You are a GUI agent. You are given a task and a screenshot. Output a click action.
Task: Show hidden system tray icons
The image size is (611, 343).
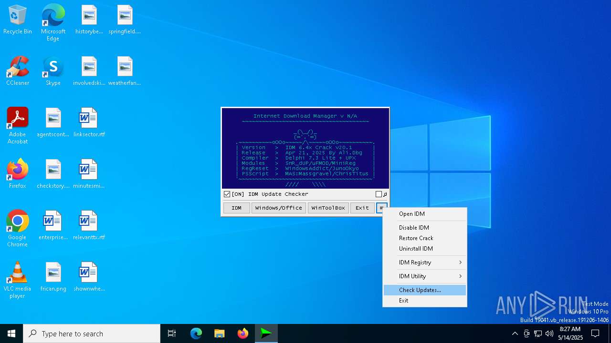(515, 333)
